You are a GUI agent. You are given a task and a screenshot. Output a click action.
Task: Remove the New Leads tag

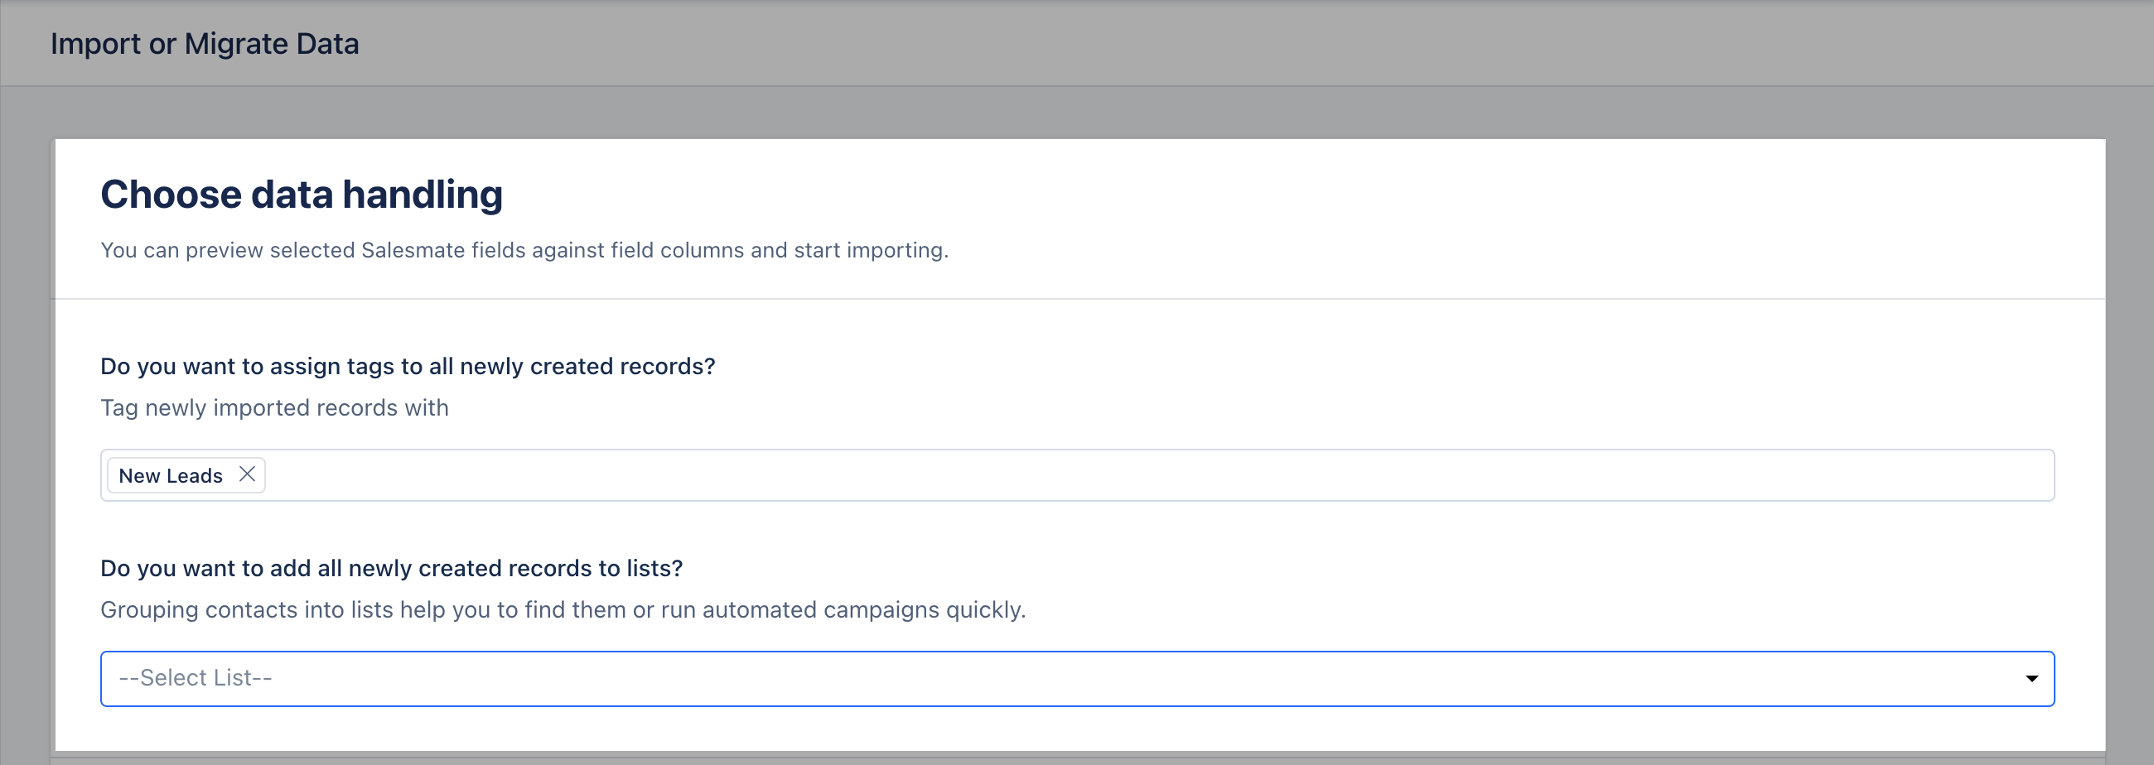coord(247,475)
